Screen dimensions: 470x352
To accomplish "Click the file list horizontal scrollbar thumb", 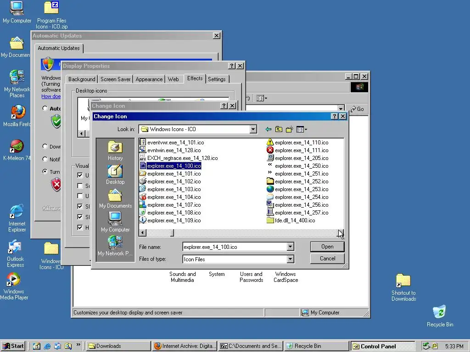I will tap(172, 232).
